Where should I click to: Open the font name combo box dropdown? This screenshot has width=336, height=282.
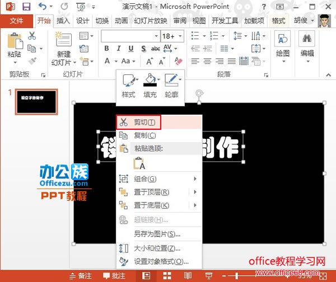coord(156,36)
